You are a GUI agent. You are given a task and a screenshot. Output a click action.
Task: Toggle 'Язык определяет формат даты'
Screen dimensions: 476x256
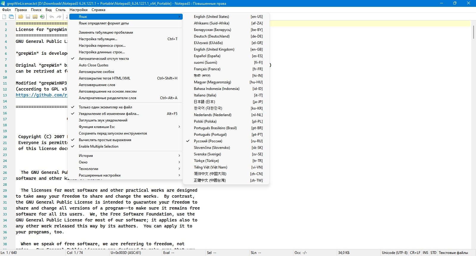click(x=125, y=23)
